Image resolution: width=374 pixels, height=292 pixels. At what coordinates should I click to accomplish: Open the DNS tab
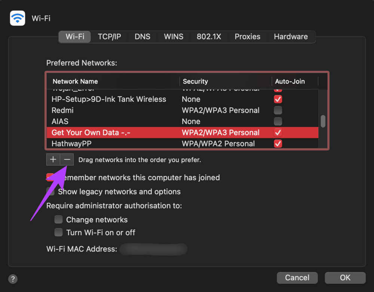click(x=142, y=36)
